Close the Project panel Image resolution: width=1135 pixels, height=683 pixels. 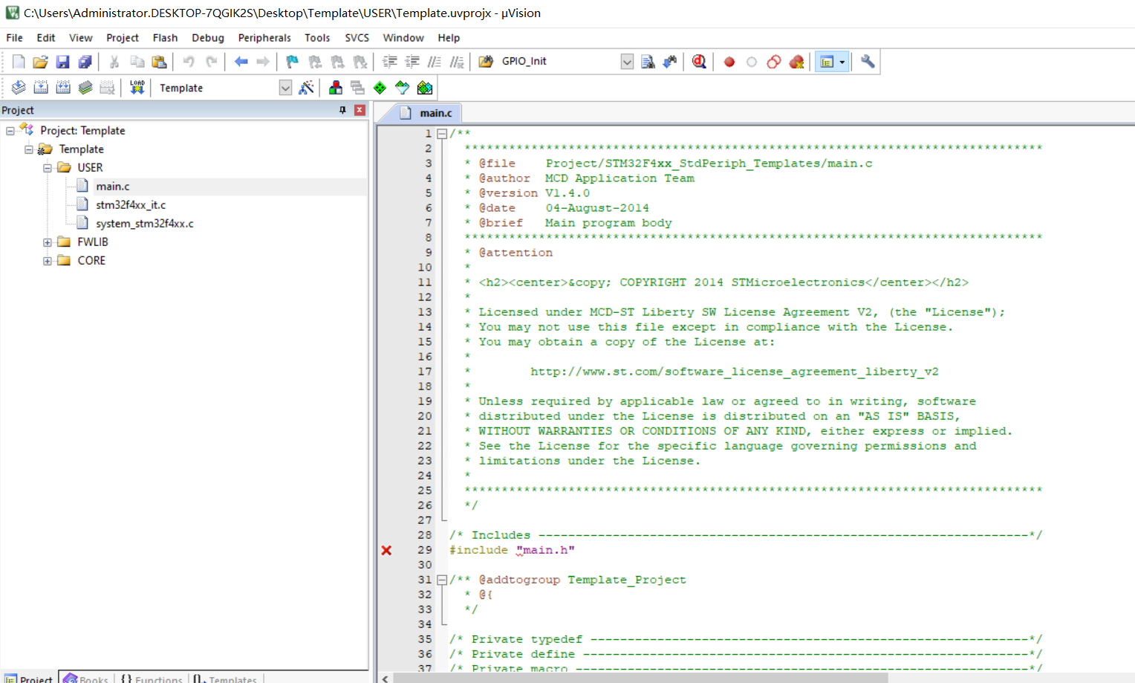point(360,110)
